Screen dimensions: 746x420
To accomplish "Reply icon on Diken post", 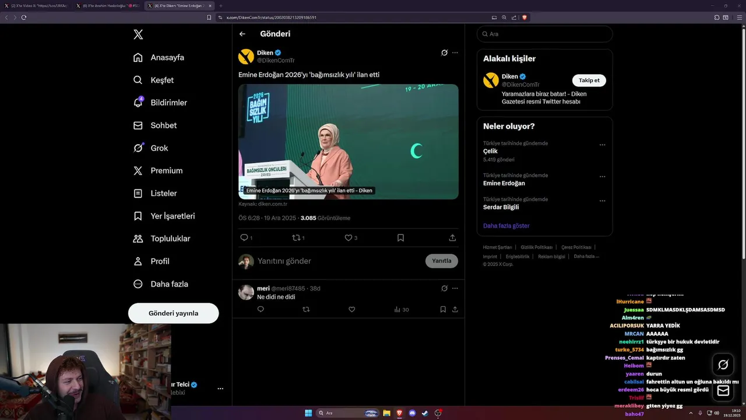I will pos(244,237).
